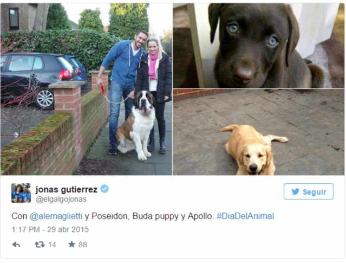Retweet the post with the retweet icon
This screenshot has width=346, height=263.
(x=40, y=245)
